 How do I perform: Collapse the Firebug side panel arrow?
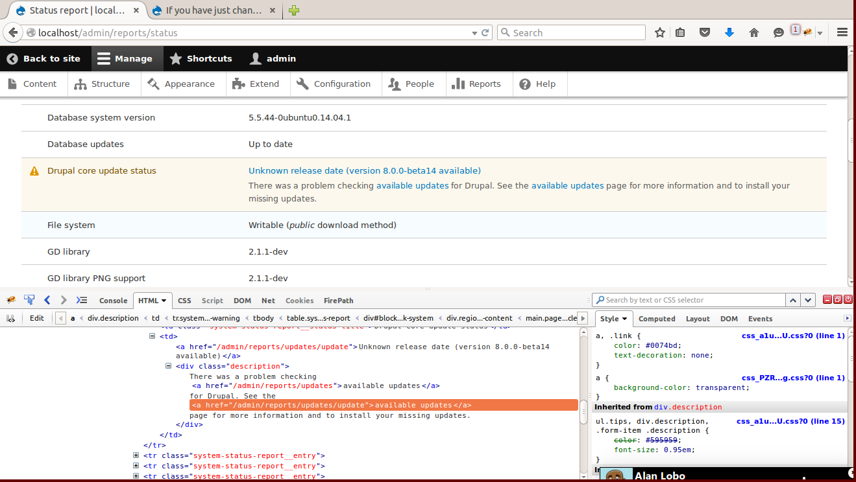[x=847, y=318]
